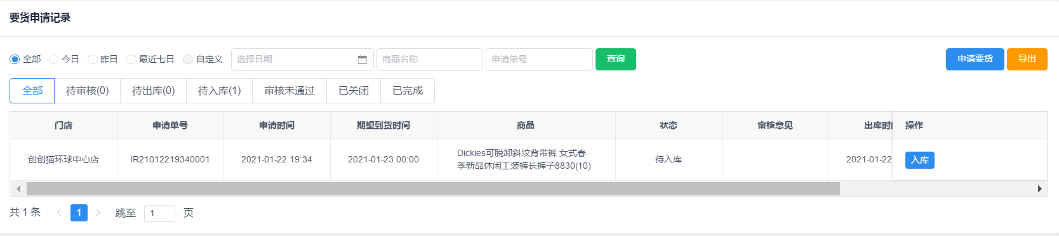Click the scrollbar left arrow

[x=18, y=188]
